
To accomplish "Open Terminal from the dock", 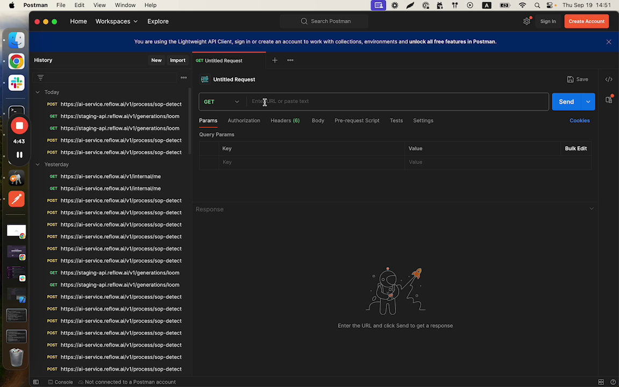I will click(x=17, y=111).
